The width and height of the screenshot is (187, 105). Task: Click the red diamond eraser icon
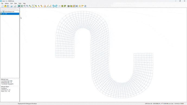45,6
